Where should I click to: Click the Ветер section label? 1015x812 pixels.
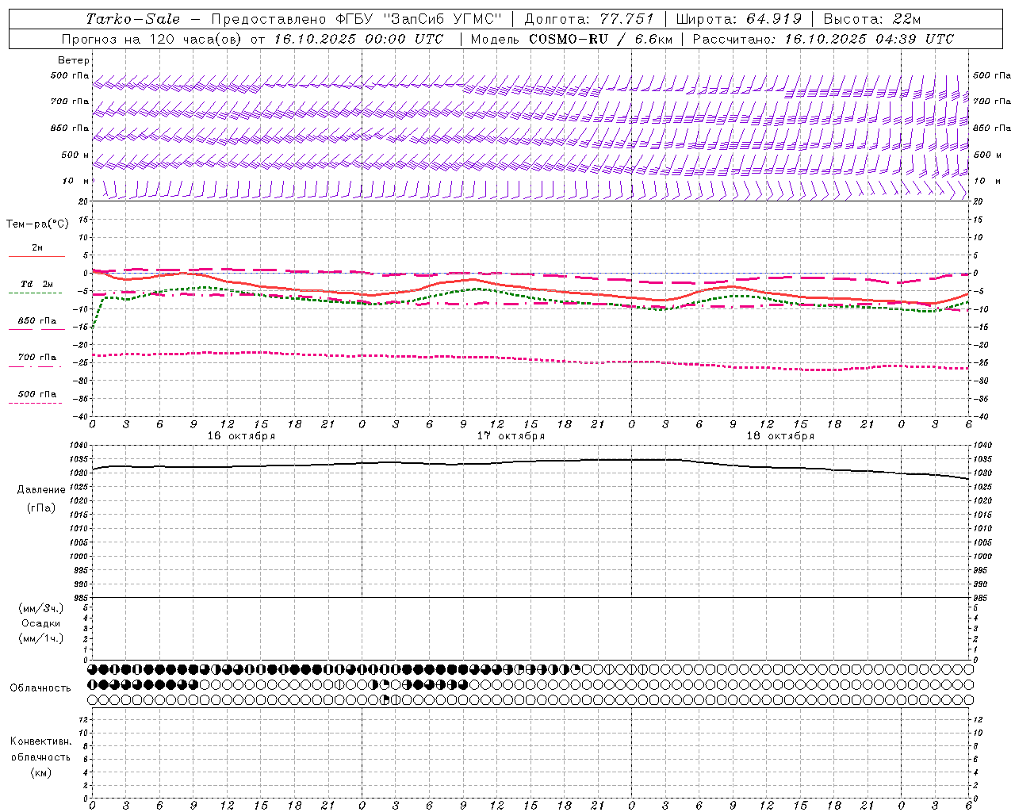[x=74, y=60]
